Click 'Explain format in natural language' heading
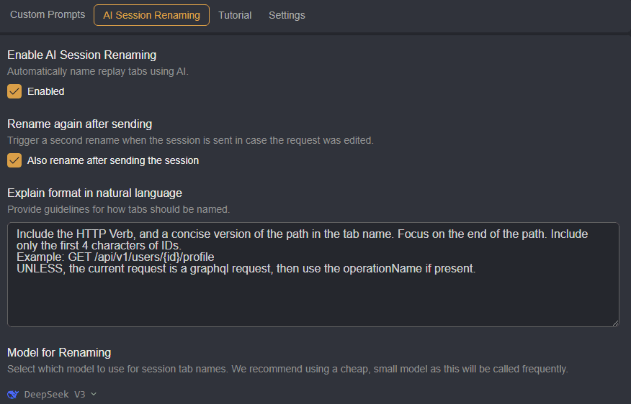The height and width of the screenshot is (404, 631). [94, 193]
